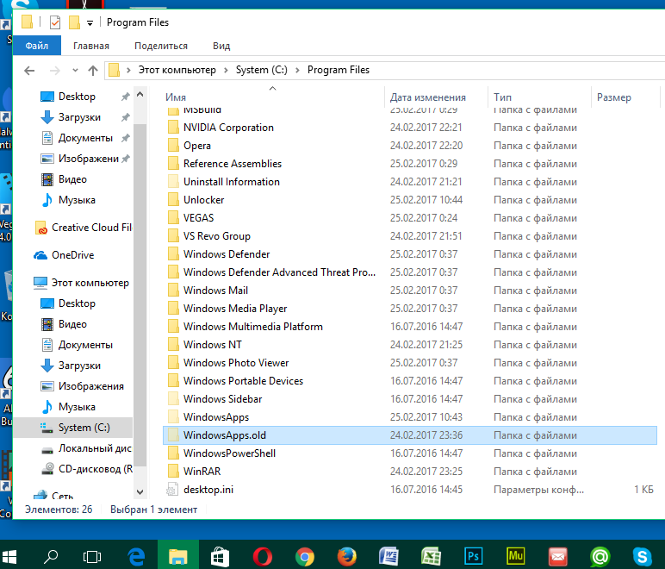The height and width of the screenshot is (569, 665).
Task: Select the Windows Mail folder
Action: tap(215, 291)
